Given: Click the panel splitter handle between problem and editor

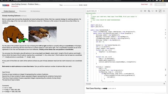Looking at the screenshot, I should click(x=84, y=53).
